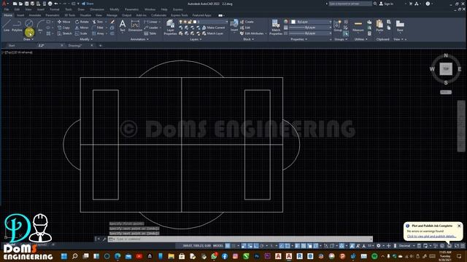The width and height of the screenshot is (467, 262).
Task: Click Edit Attributes
Action: tap(252, 33)
